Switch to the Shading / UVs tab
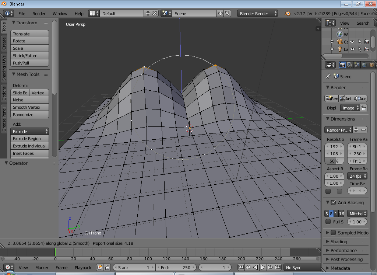Image resolution: width=377 pixels, height=275 pixels. 4,67
